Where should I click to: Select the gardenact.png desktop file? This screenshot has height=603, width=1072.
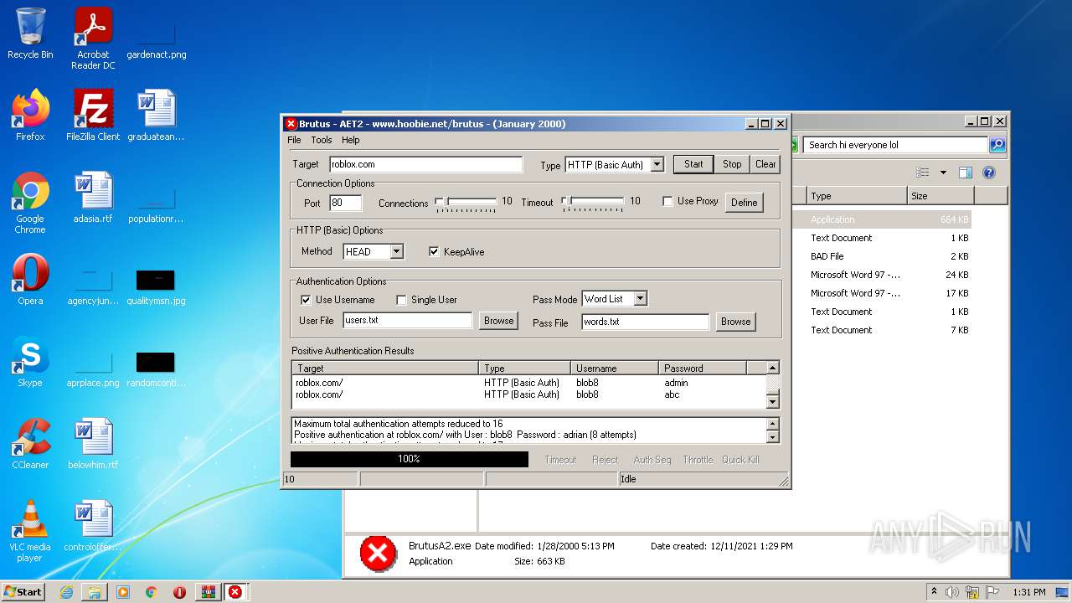coord(156,39)
